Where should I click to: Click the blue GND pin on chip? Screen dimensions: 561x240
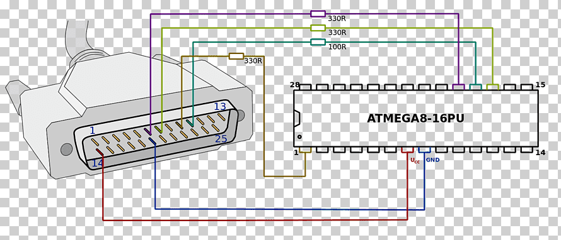[x=424, y=150]
